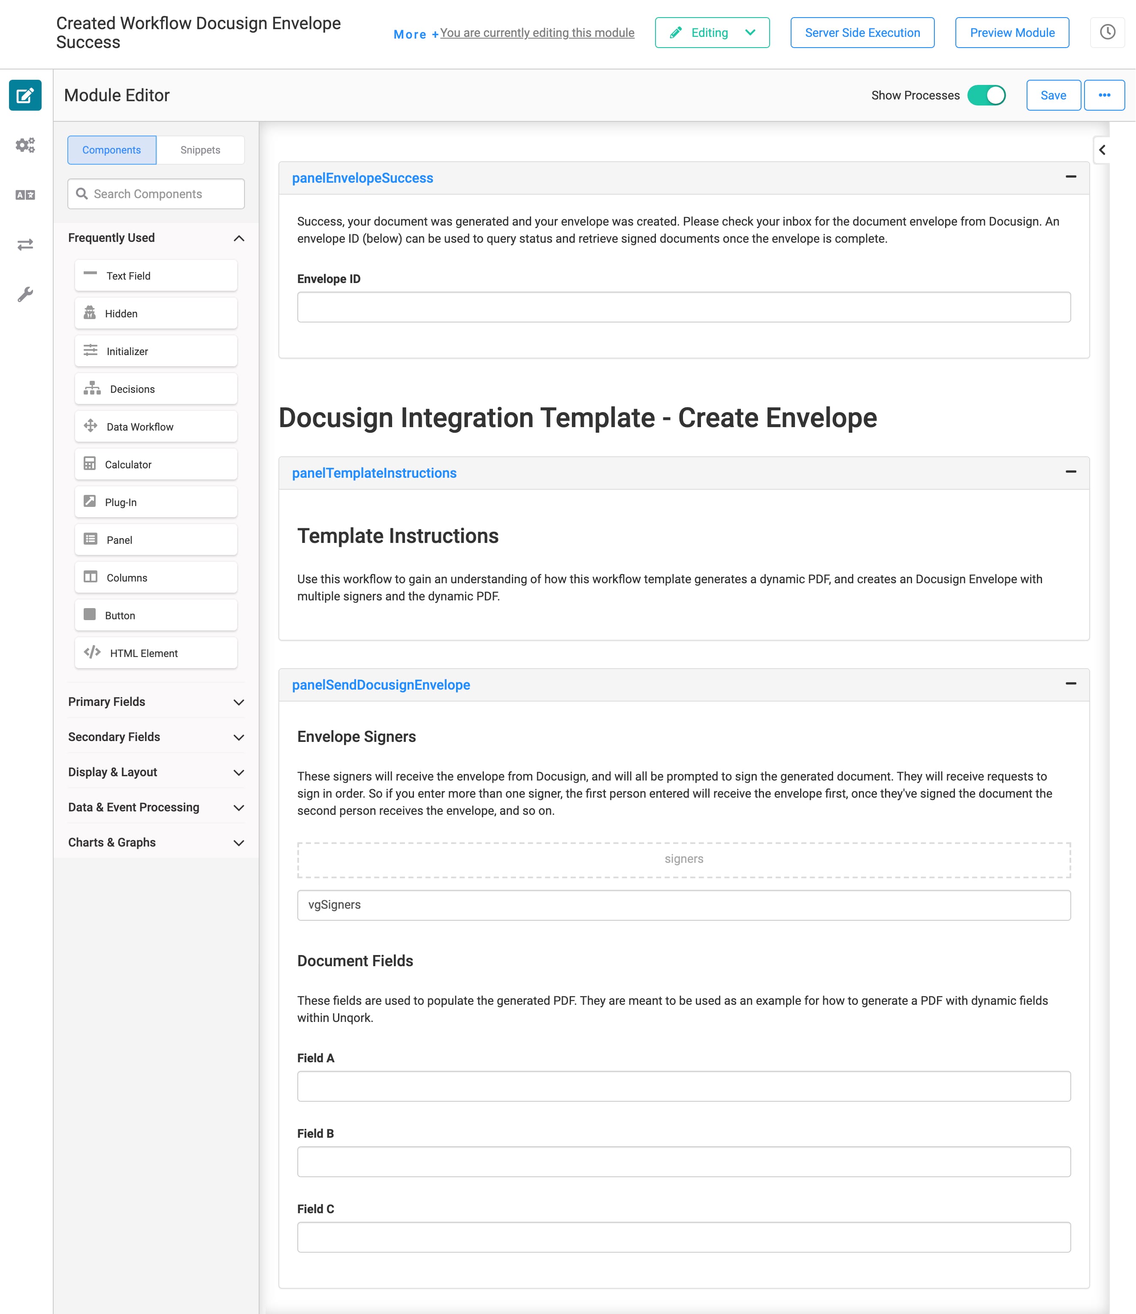This screenshot has width=1136, height=1314.
Task: Click the transfer arrows icon in sidebar
Action: [25, 244]
